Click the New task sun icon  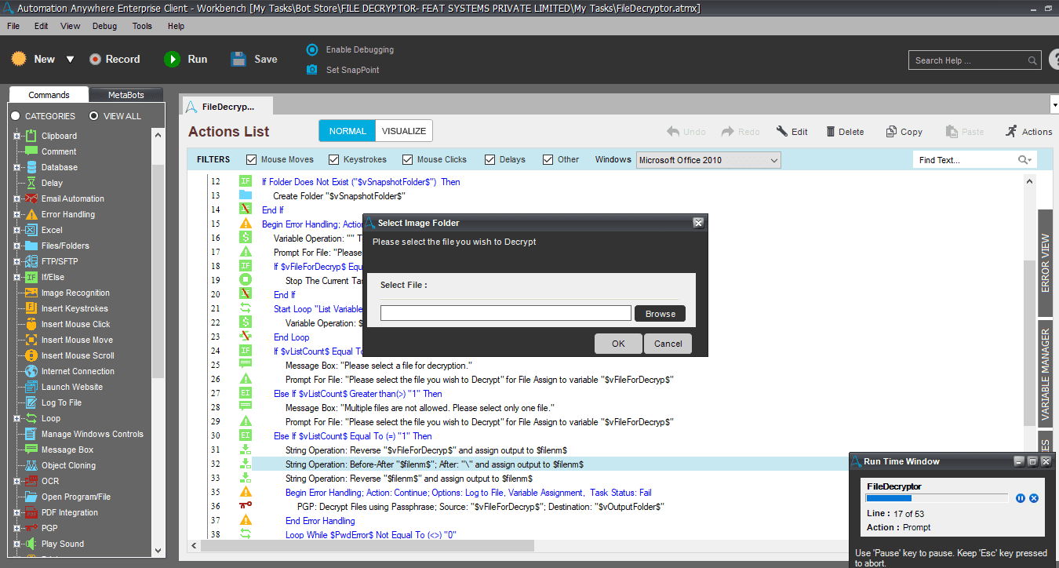[x=19, y=59]
